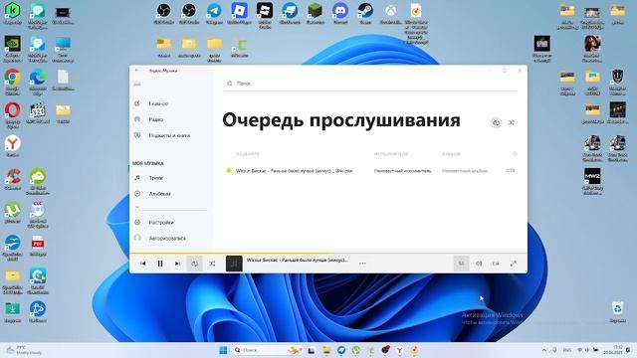Skip to the previous track
The width and height of the screenshot is (637, 358).
click(143, 264)
